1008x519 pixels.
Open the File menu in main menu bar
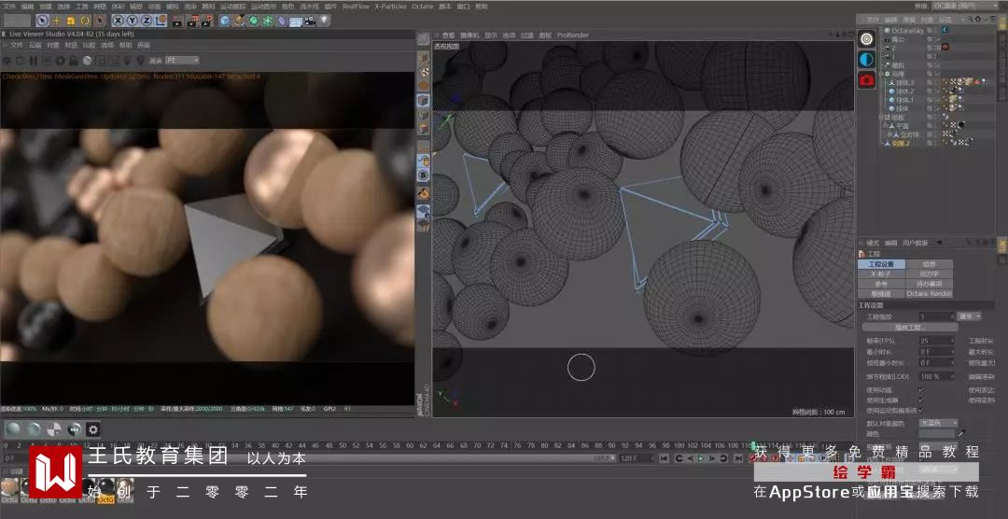[x=9, y=6]
